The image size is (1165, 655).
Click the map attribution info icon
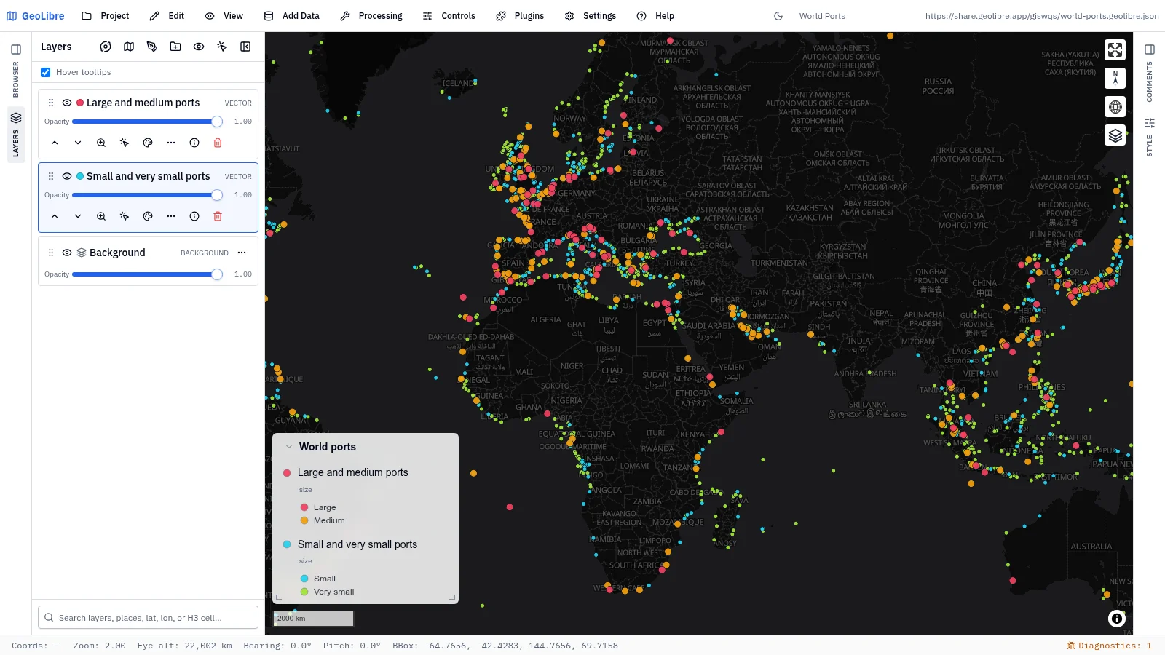[x=1116, y=619]
